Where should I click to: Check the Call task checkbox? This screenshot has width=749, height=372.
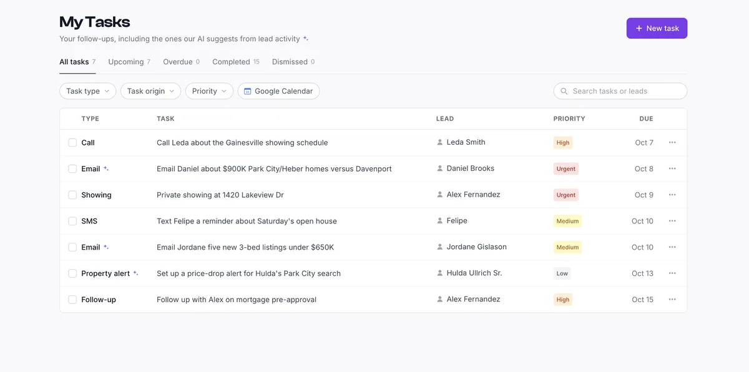click(x=72, y=142)
